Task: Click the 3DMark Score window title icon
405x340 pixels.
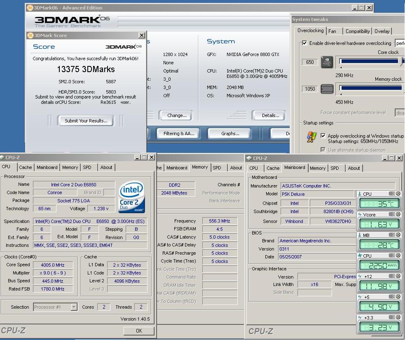Action: (30, 35)
